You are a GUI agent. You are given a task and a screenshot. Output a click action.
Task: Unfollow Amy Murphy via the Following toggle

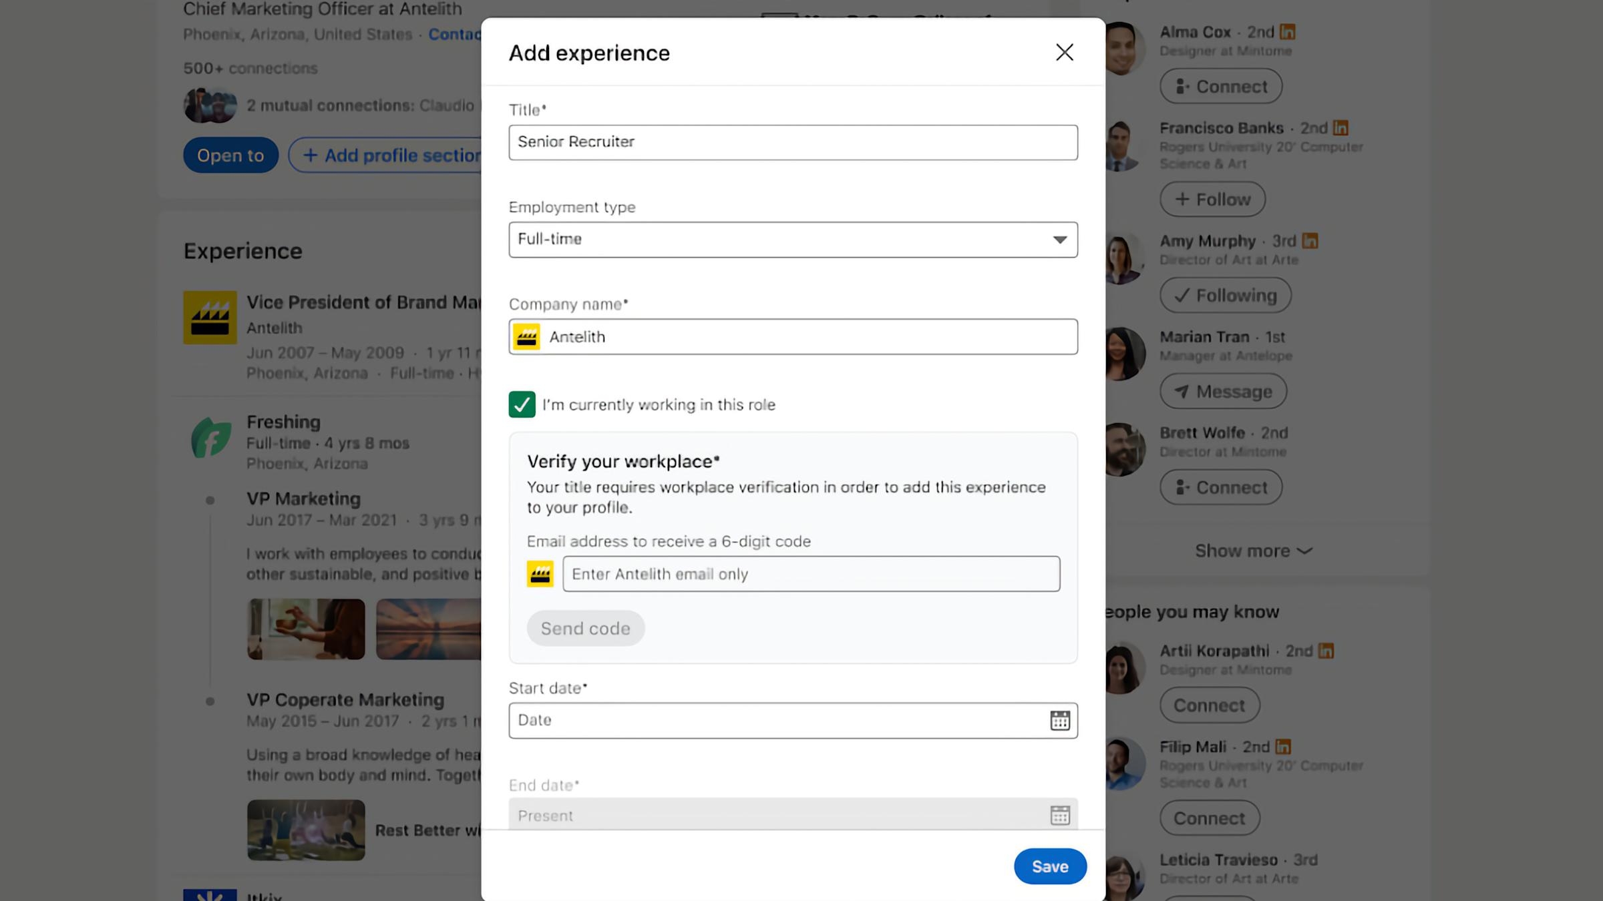[1224, 295]
